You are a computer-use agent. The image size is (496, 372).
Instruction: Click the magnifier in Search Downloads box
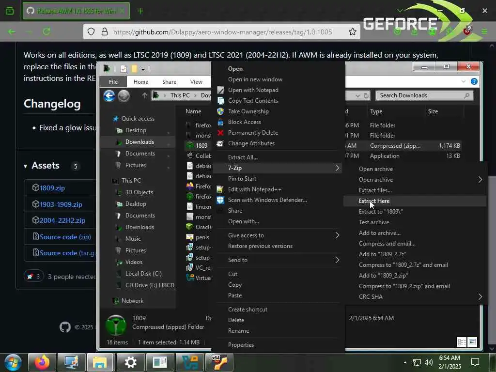[x=466, y=95]
